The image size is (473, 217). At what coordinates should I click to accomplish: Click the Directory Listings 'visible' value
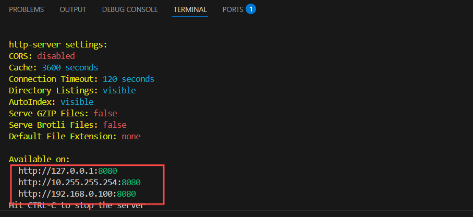point(119,91)
